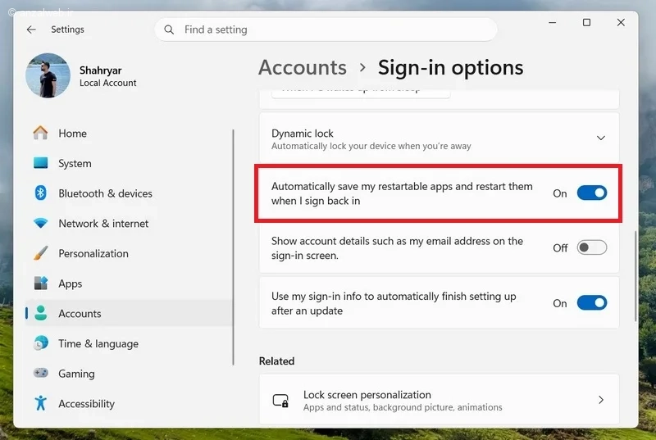The image size is (656, 440).
Task: Click the Sign-in options heading
Action: pyautogui.click(x=450, y=68)
